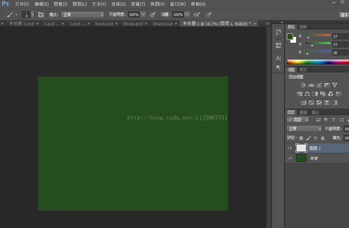
Task: Add a Curves adjustment layer
Action: tap(319, 85)
